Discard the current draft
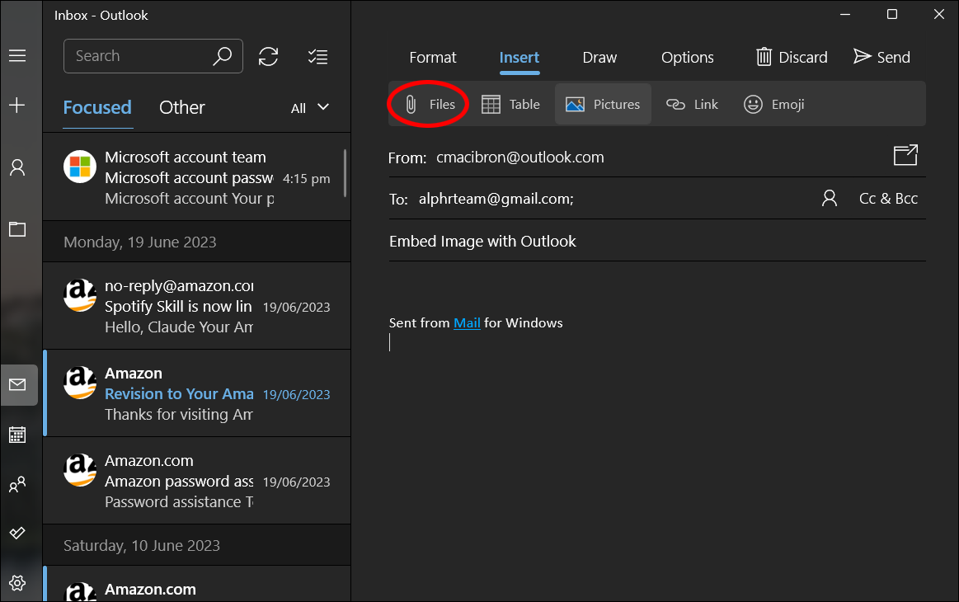 [792, 57]
